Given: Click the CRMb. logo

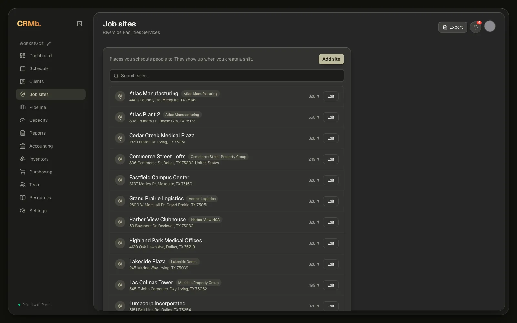Looking at the screenshot, I should click(x=29, y=24).
